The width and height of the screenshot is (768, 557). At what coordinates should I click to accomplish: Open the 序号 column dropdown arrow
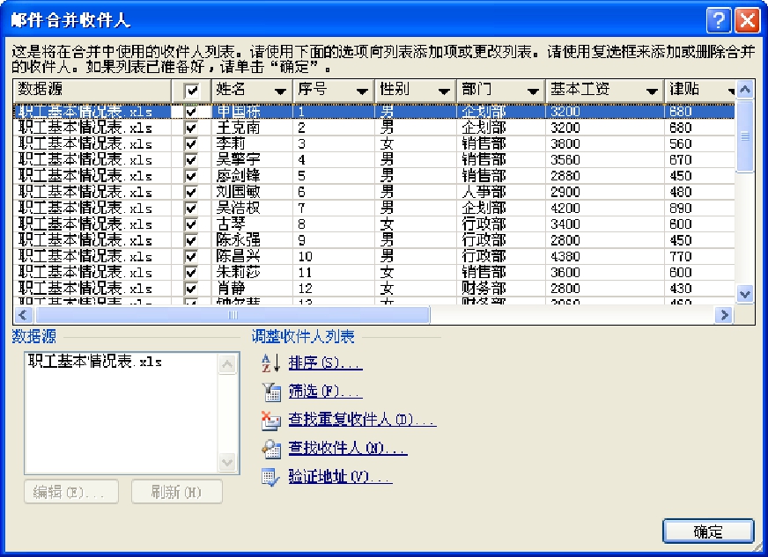(363, 92)
